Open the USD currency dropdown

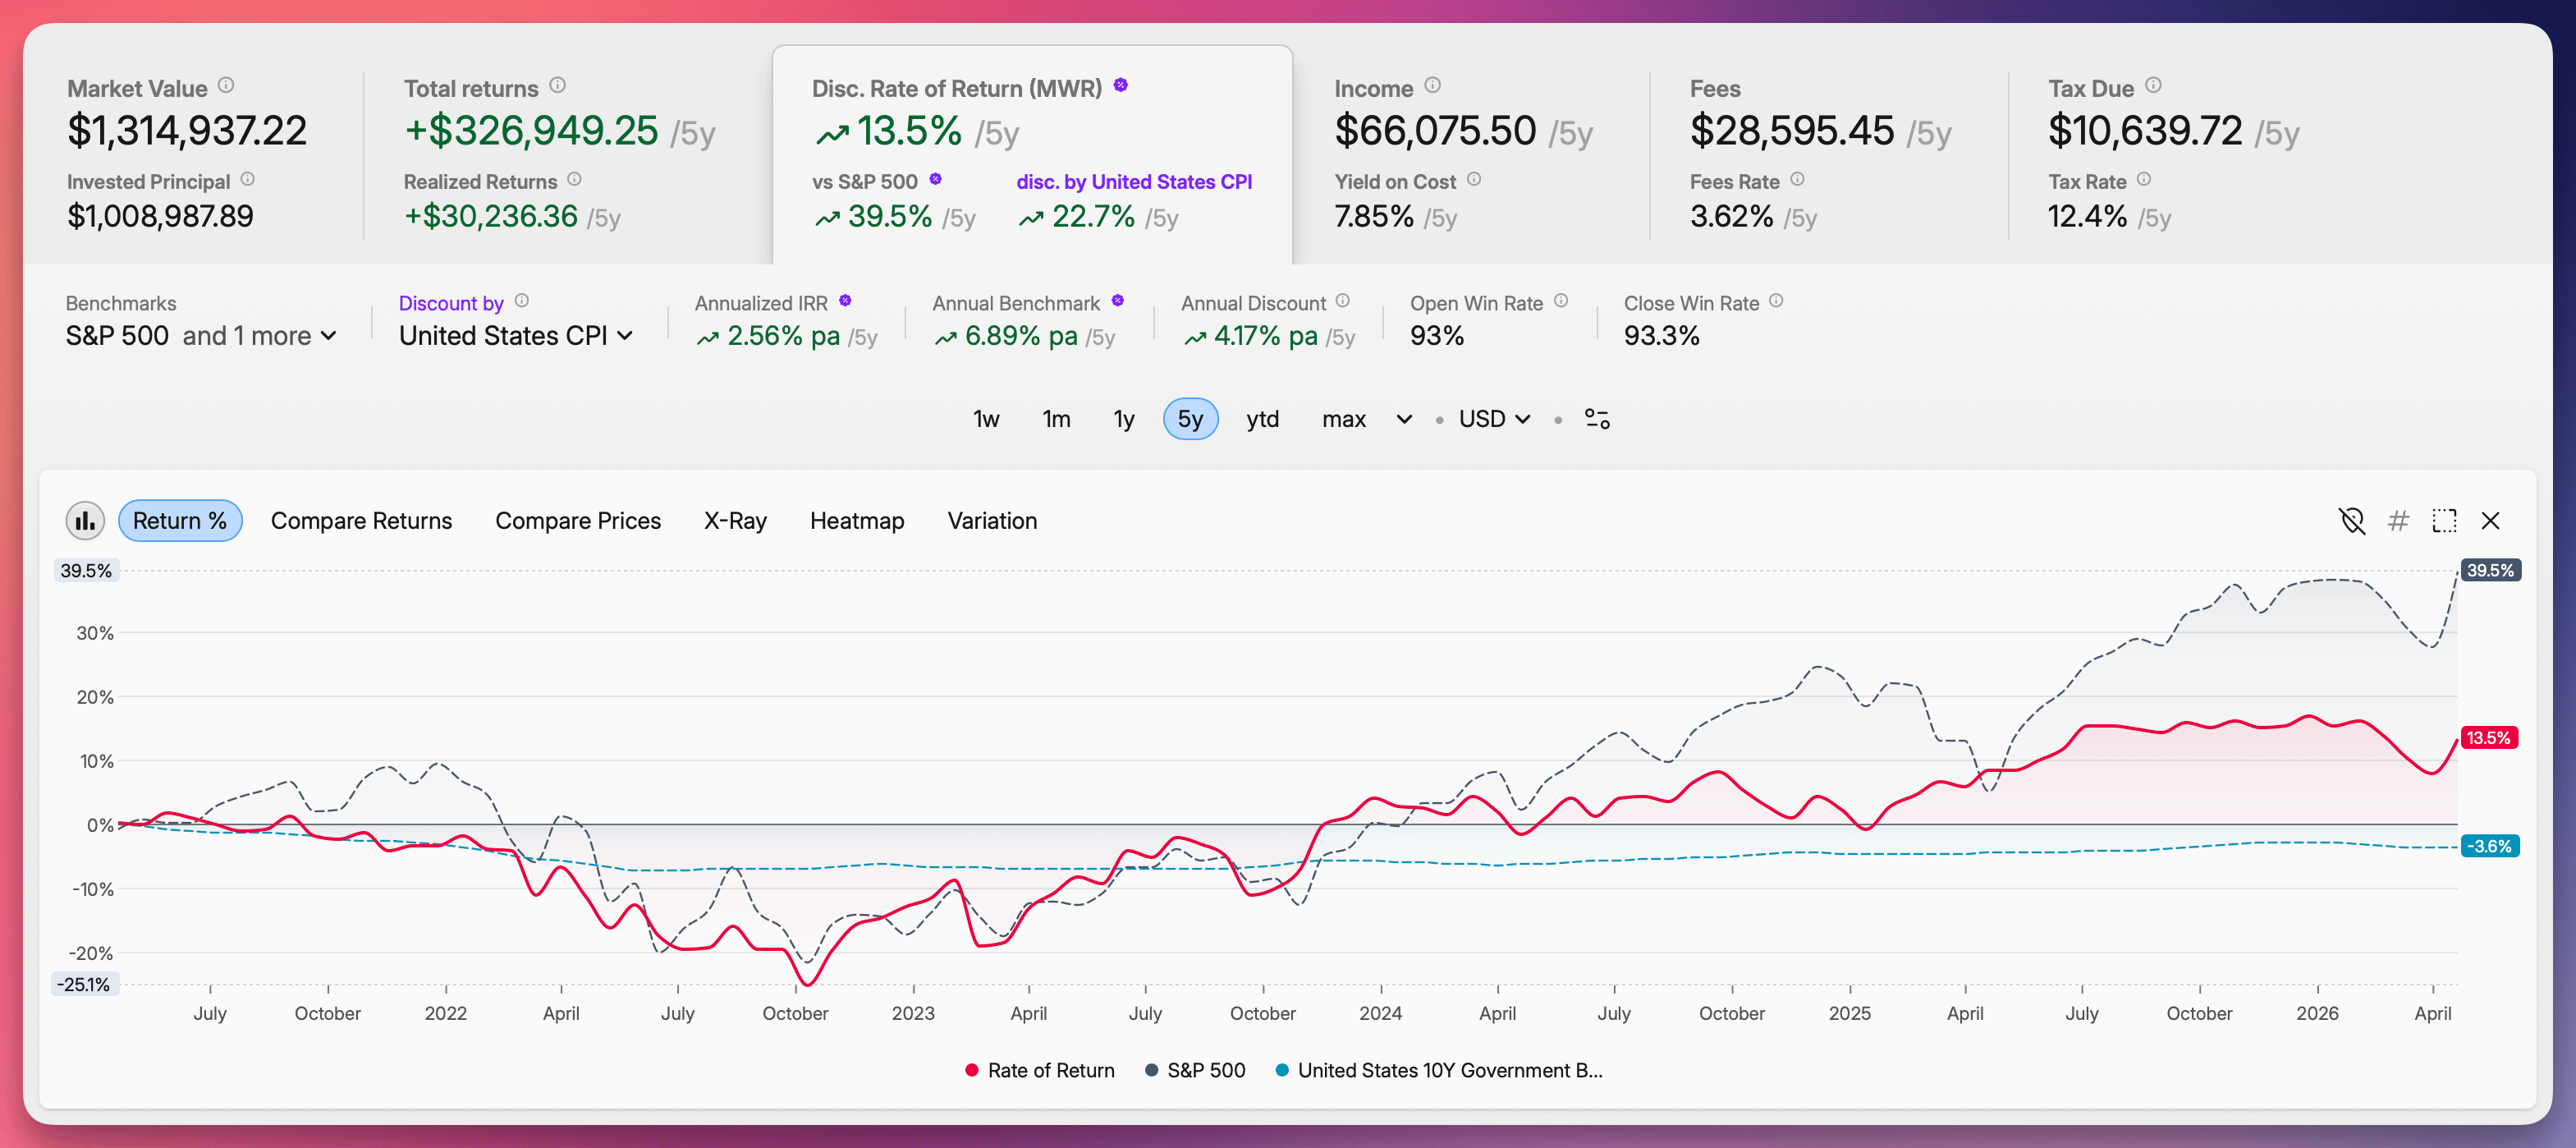pos(1492,419)
